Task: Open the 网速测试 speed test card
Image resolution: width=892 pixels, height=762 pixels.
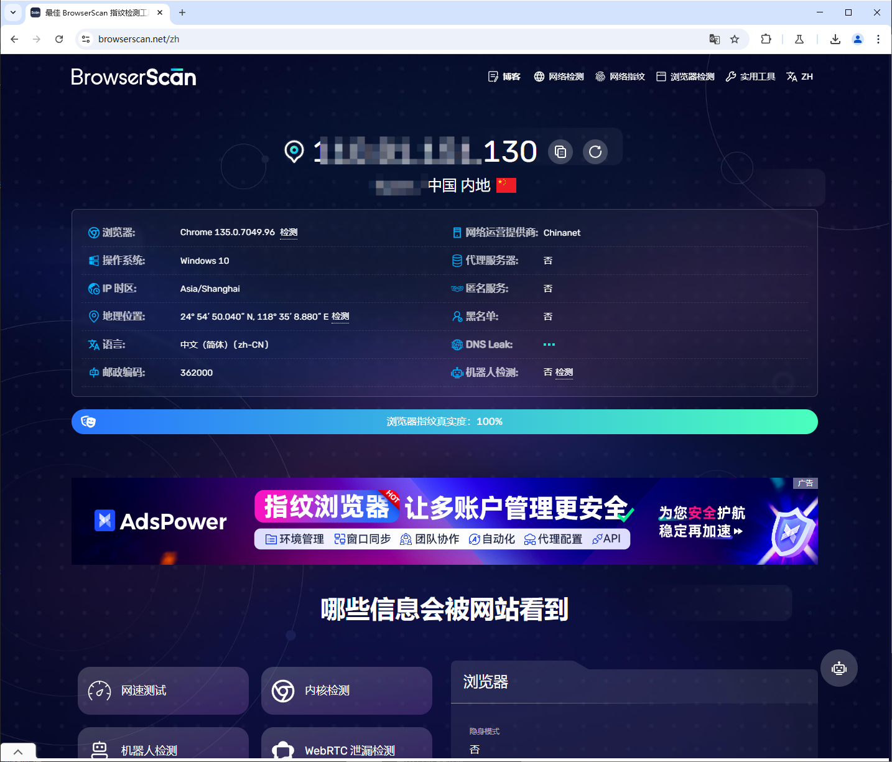Action: (x=163, y=690)
